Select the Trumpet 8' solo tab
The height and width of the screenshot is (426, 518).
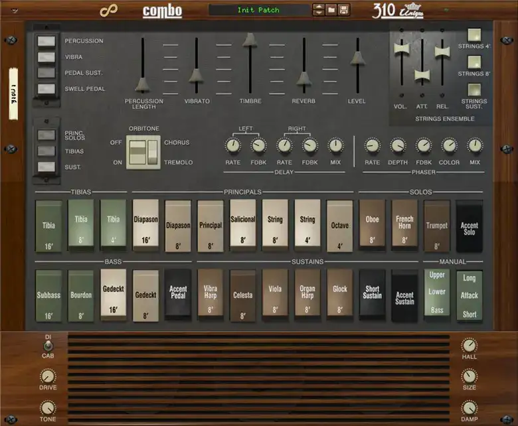(x=437, y=226)
